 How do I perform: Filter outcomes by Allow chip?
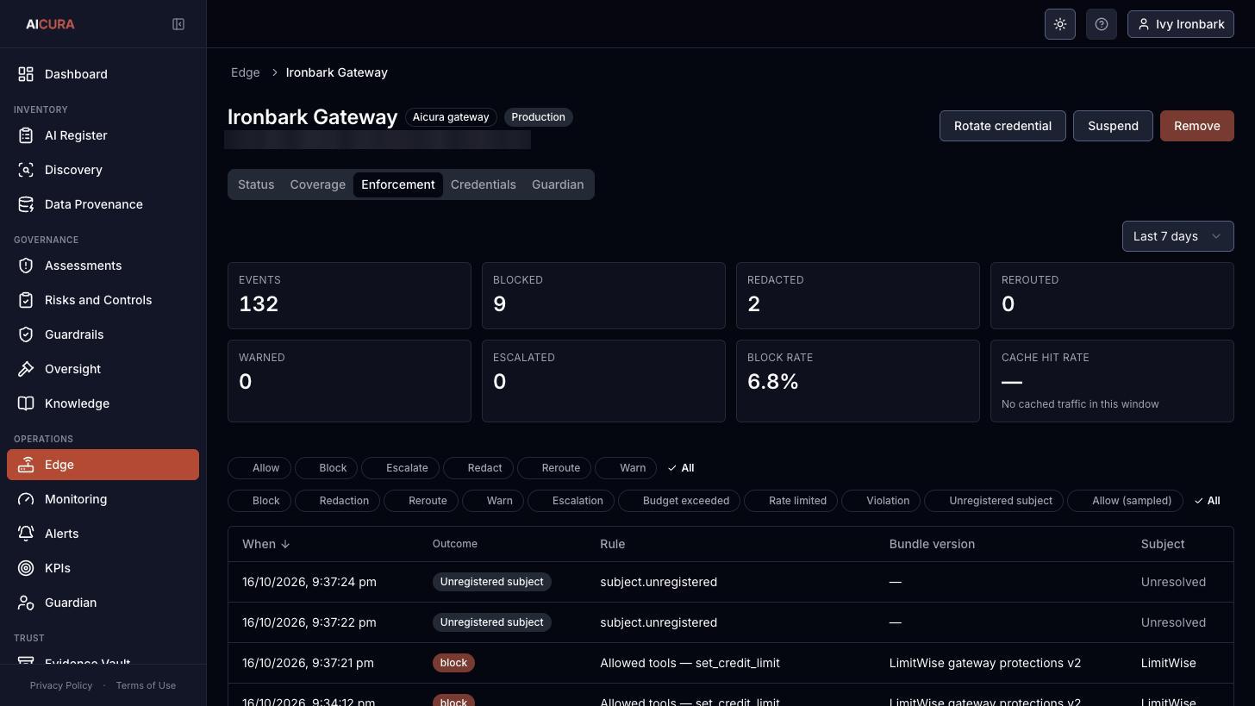pyautogui.click(x=259, y=468)
